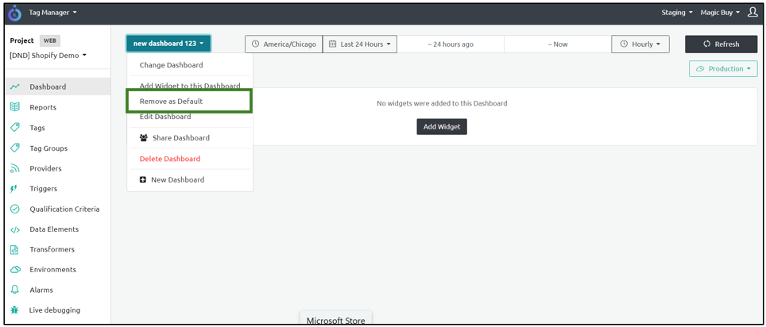The height and width of the screenshot is (327, 766).
Task: Click the Microsoft Store tooltip
Action: (335, 317)
